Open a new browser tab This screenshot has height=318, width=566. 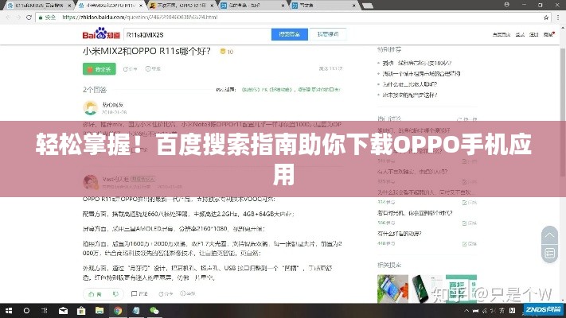click(368, 6)
